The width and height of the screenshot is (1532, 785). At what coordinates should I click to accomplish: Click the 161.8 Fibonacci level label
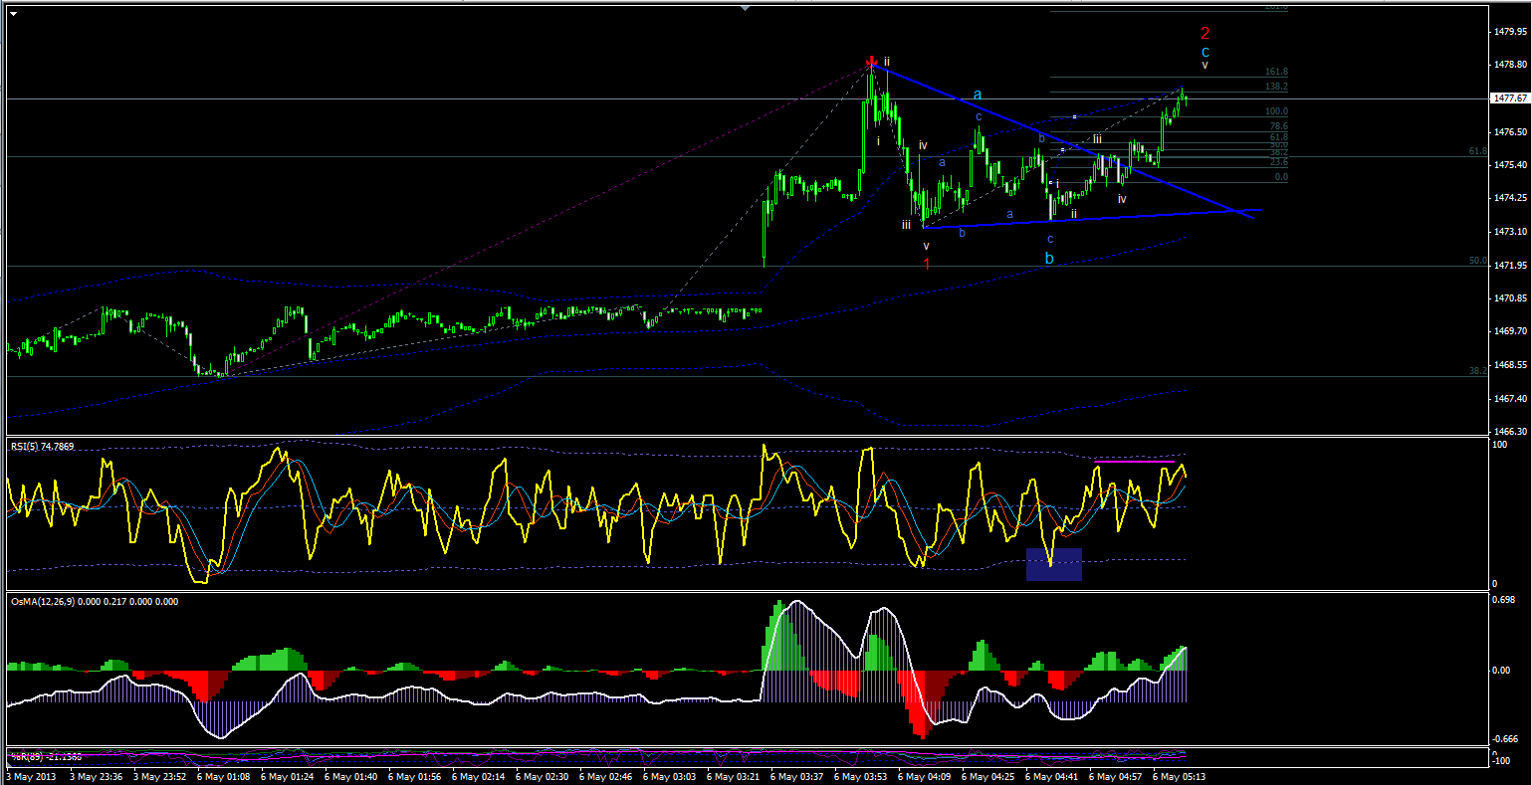click(x=1276, y=72)
